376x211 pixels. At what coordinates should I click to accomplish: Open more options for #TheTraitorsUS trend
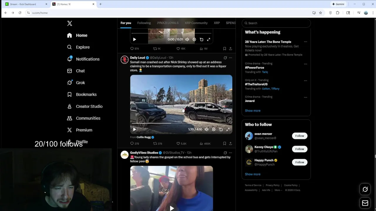(305, 81)
